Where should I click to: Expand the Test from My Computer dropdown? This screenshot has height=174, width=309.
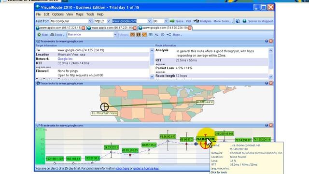coord(90,21)
